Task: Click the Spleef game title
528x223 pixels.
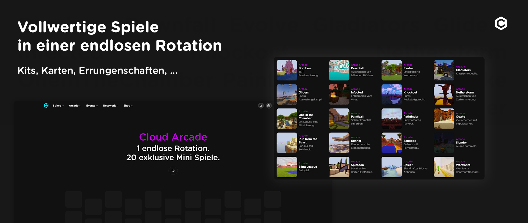Action: 408,165
